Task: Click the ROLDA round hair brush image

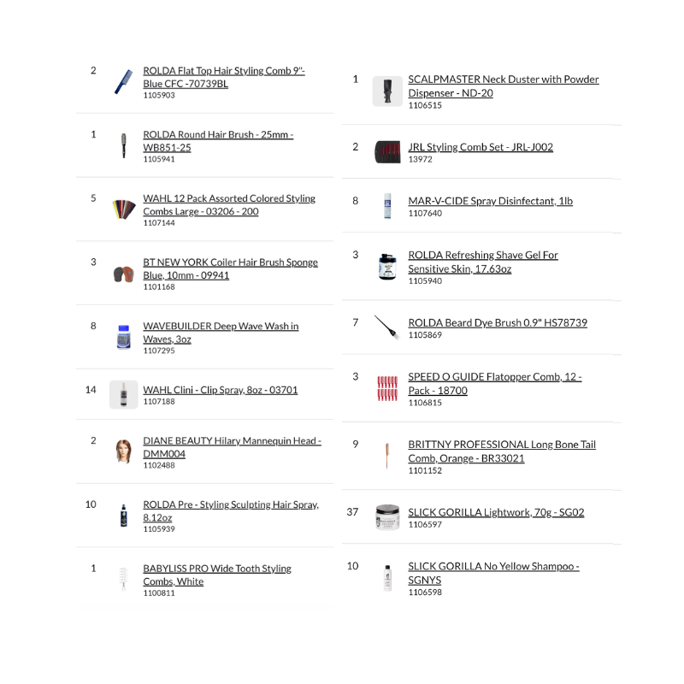Action: tap(123, 146)
